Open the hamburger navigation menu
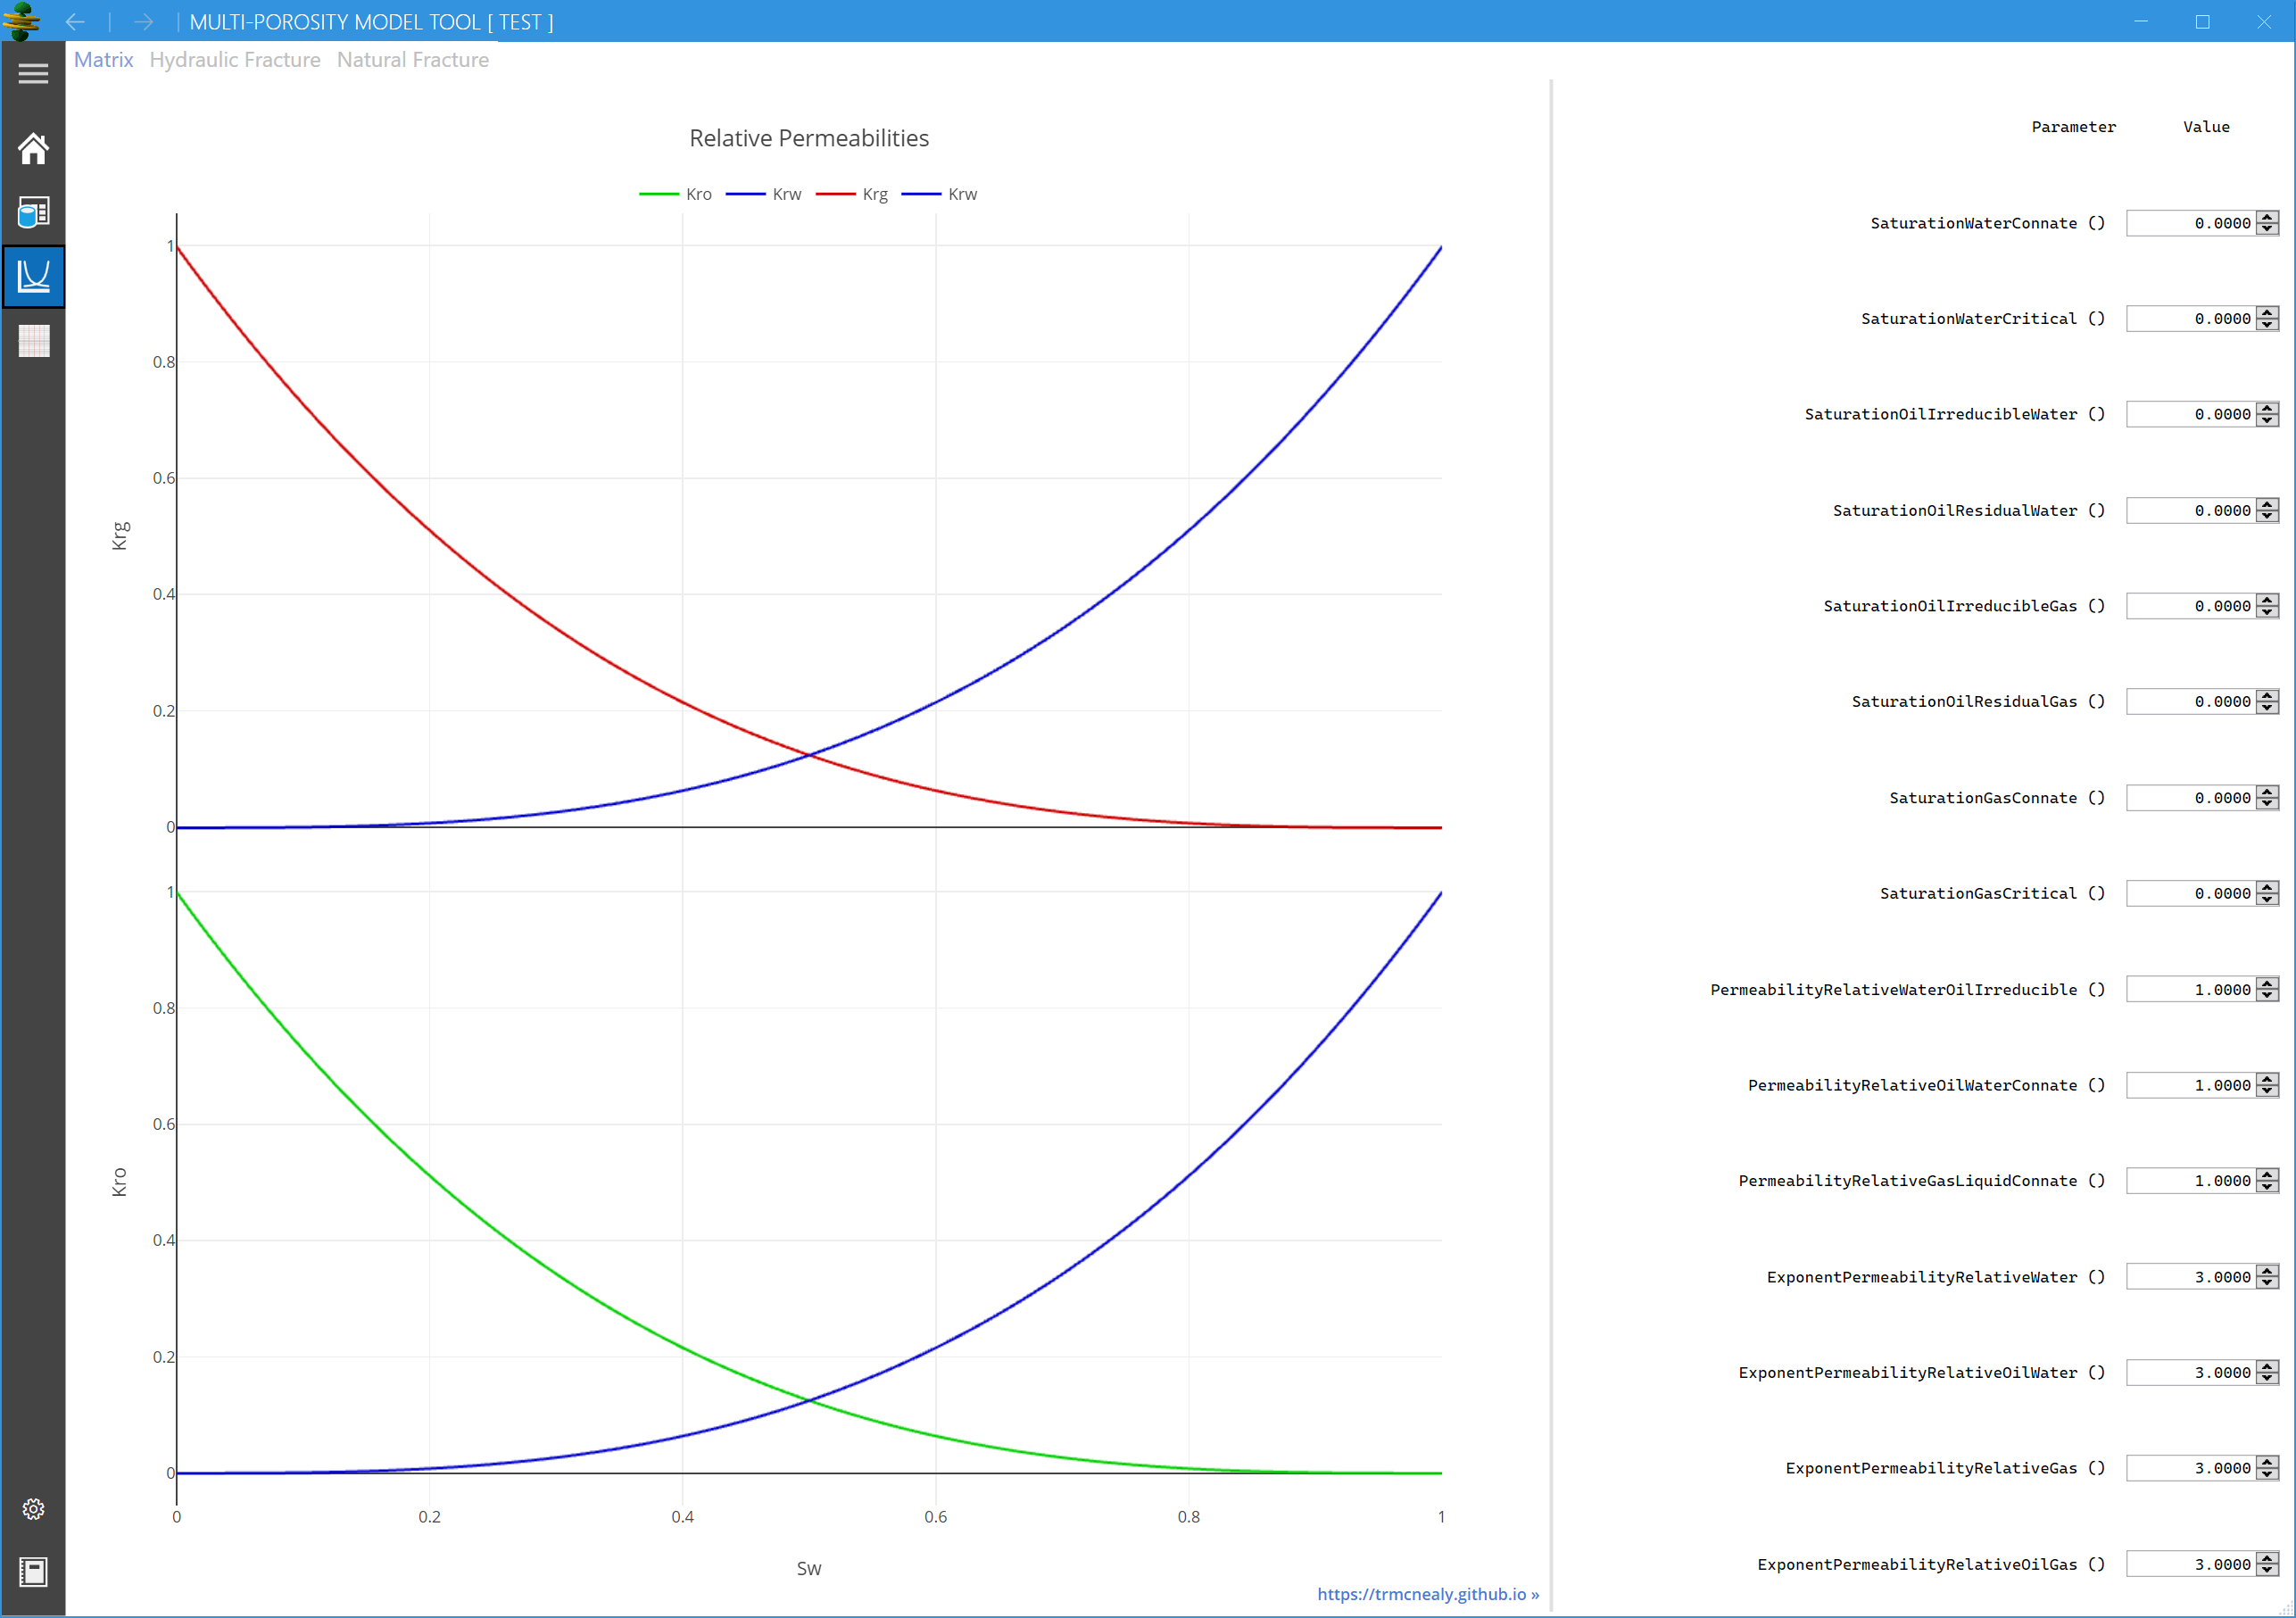Image resolution: width=2296 pixels, height=1618 pixels. click(33, 74)
